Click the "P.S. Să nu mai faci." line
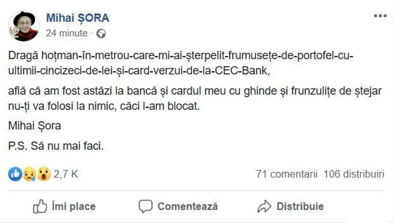 pyautogui.click(x=57, y=146)
